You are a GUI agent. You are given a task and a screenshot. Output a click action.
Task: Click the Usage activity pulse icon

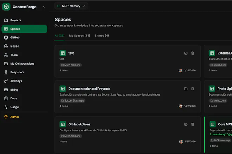(x=6, y=107)
